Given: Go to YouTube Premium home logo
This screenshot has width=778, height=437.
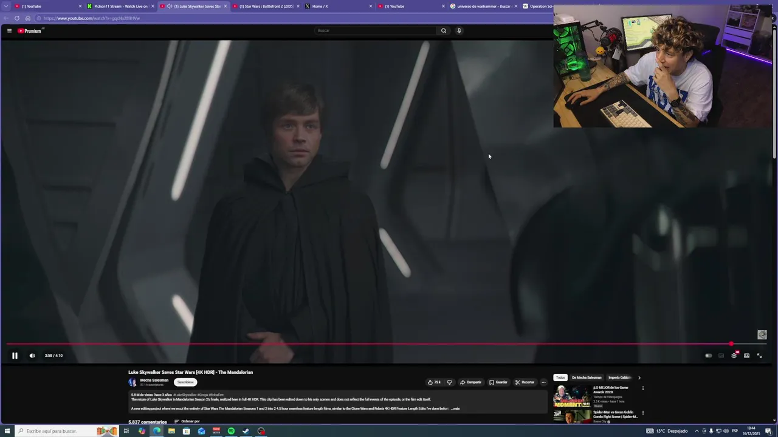Looking at the screenshot, I should [29, 30].
